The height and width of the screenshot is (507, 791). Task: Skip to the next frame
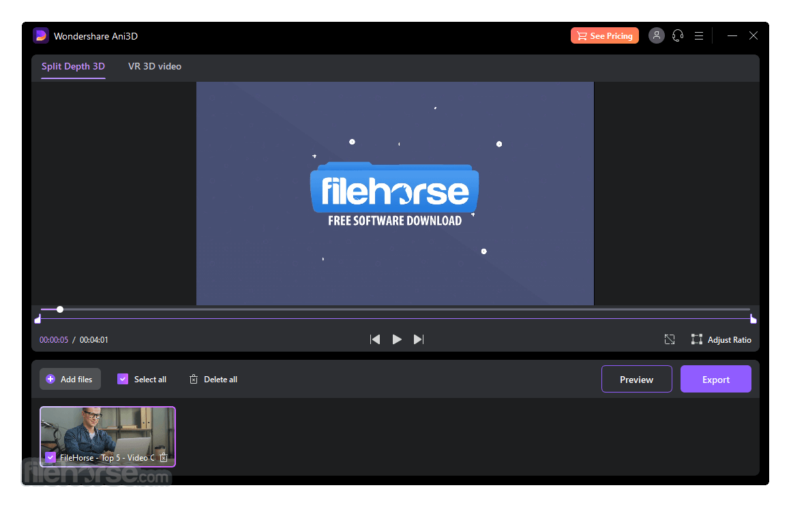point(419,339)
